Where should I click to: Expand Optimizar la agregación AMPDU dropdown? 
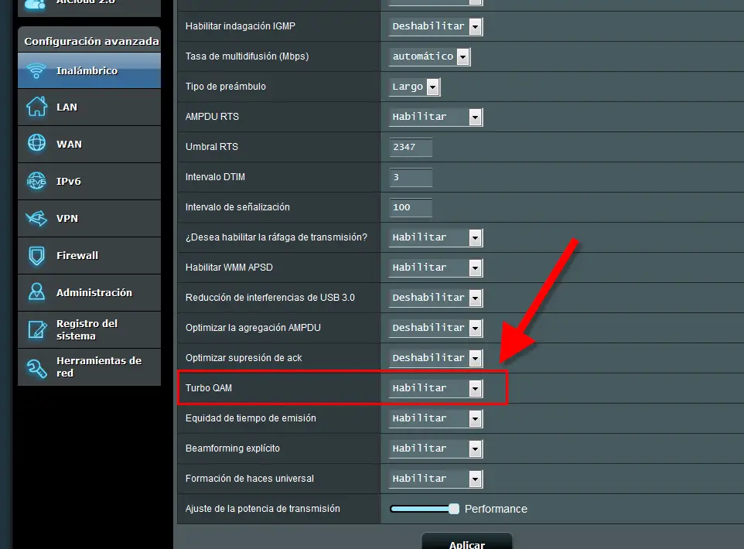click(435, 328)
